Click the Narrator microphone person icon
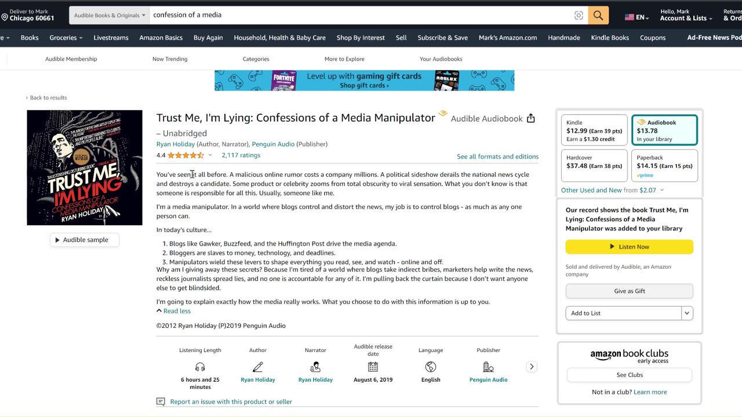The height and width of the screenshot is (417, 742). point(315,367)
